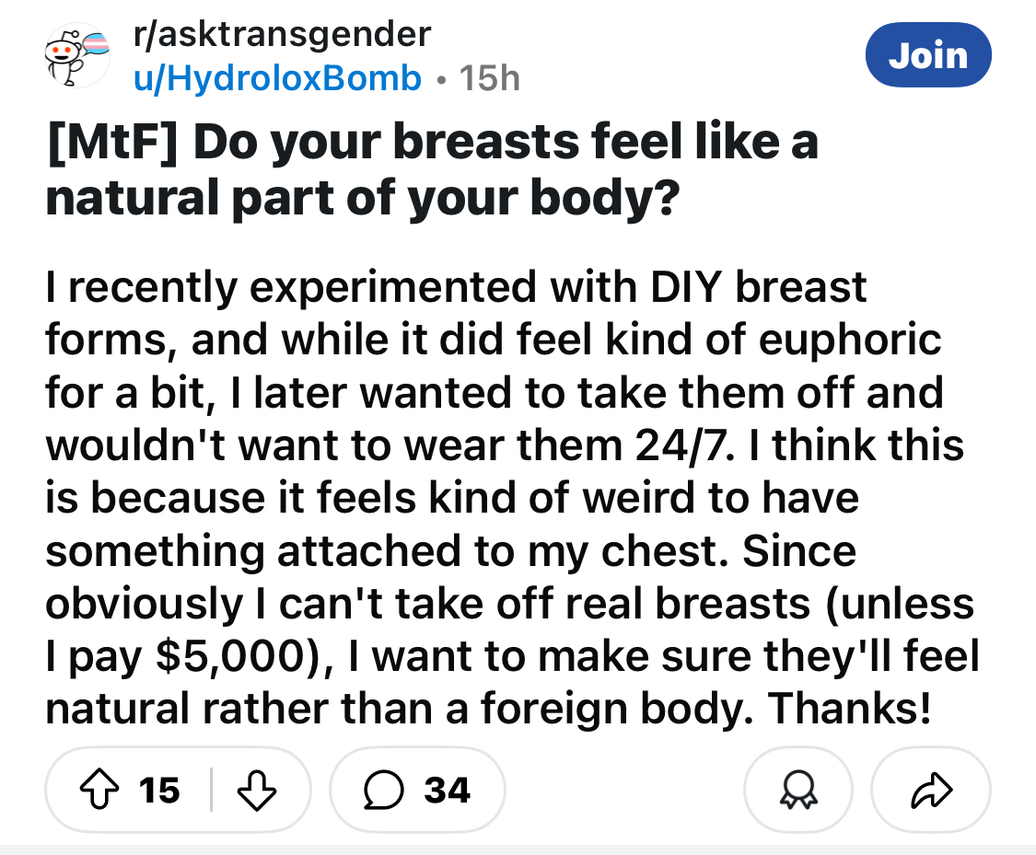Viewport: 1036px width, 855px height.
Task: Click the 15h post timestamp
Action: pos(488,79)
